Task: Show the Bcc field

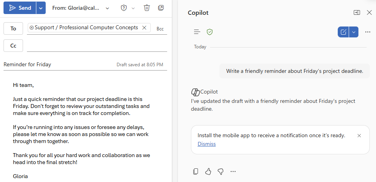Action: pyautogui.click(x=160, y=29)
